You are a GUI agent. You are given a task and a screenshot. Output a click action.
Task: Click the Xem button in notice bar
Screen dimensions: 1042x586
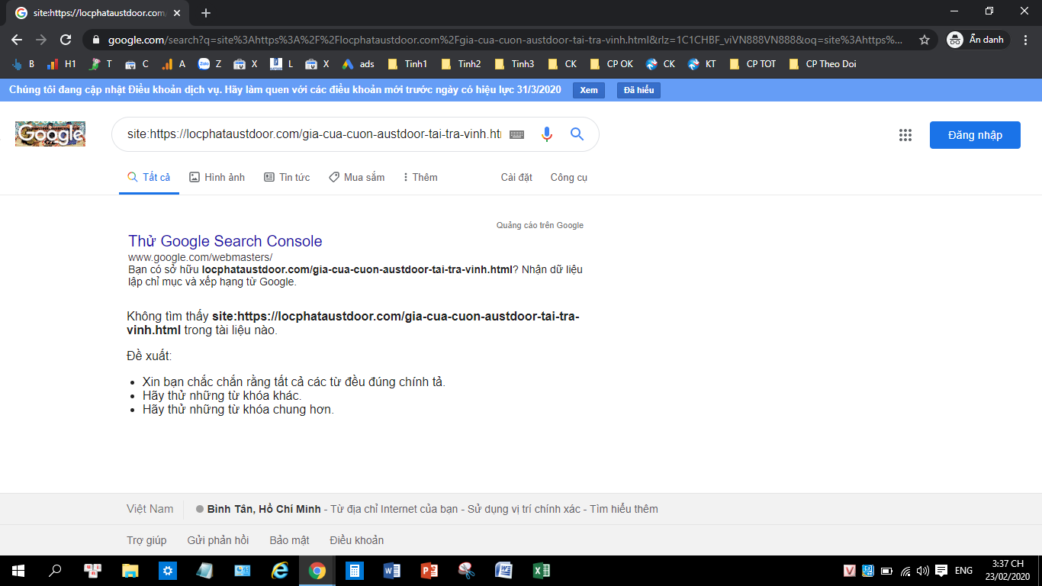[x=589, y=90]
